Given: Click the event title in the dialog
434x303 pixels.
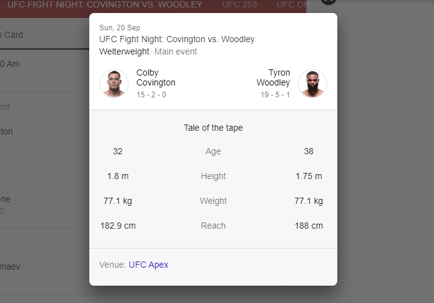Looking at the screenshot, I should coord(177,39).
